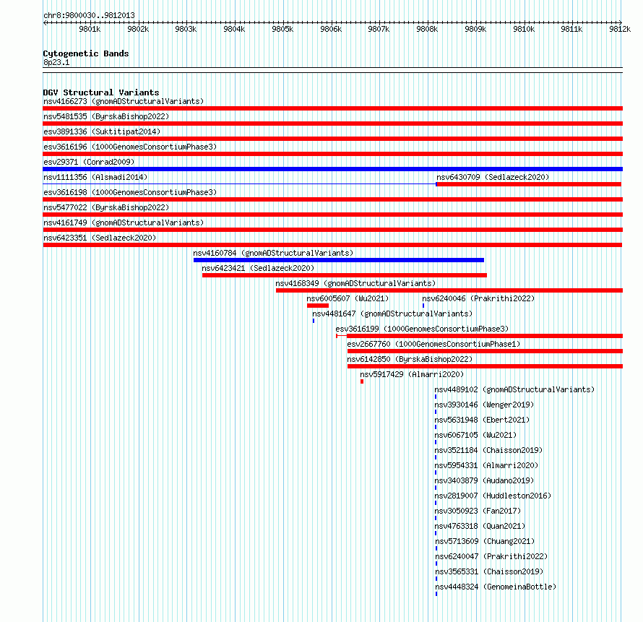
Task: Select the Cytogenetic Bands track title
Action: pyautogui.click(x=86, y=53)
